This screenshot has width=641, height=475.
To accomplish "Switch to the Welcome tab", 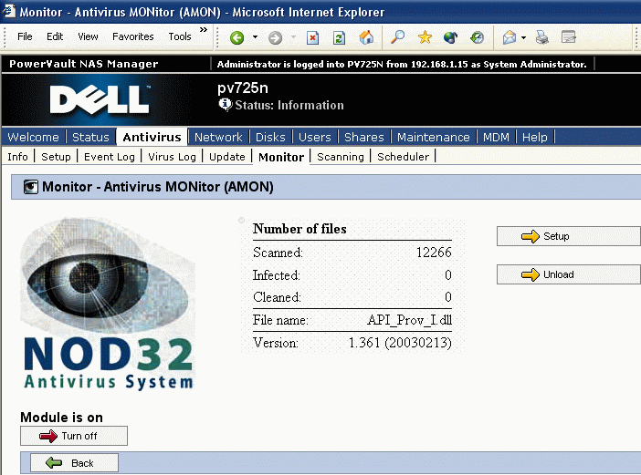I will point(33,137).
